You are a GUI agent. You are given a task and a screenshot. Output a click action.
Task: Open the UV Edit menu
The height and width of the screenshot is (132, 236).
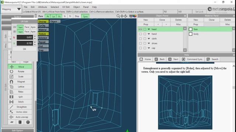(66, 7)
